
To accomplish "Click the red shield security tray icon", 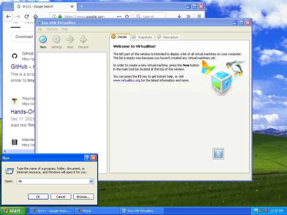I will 266,211.
